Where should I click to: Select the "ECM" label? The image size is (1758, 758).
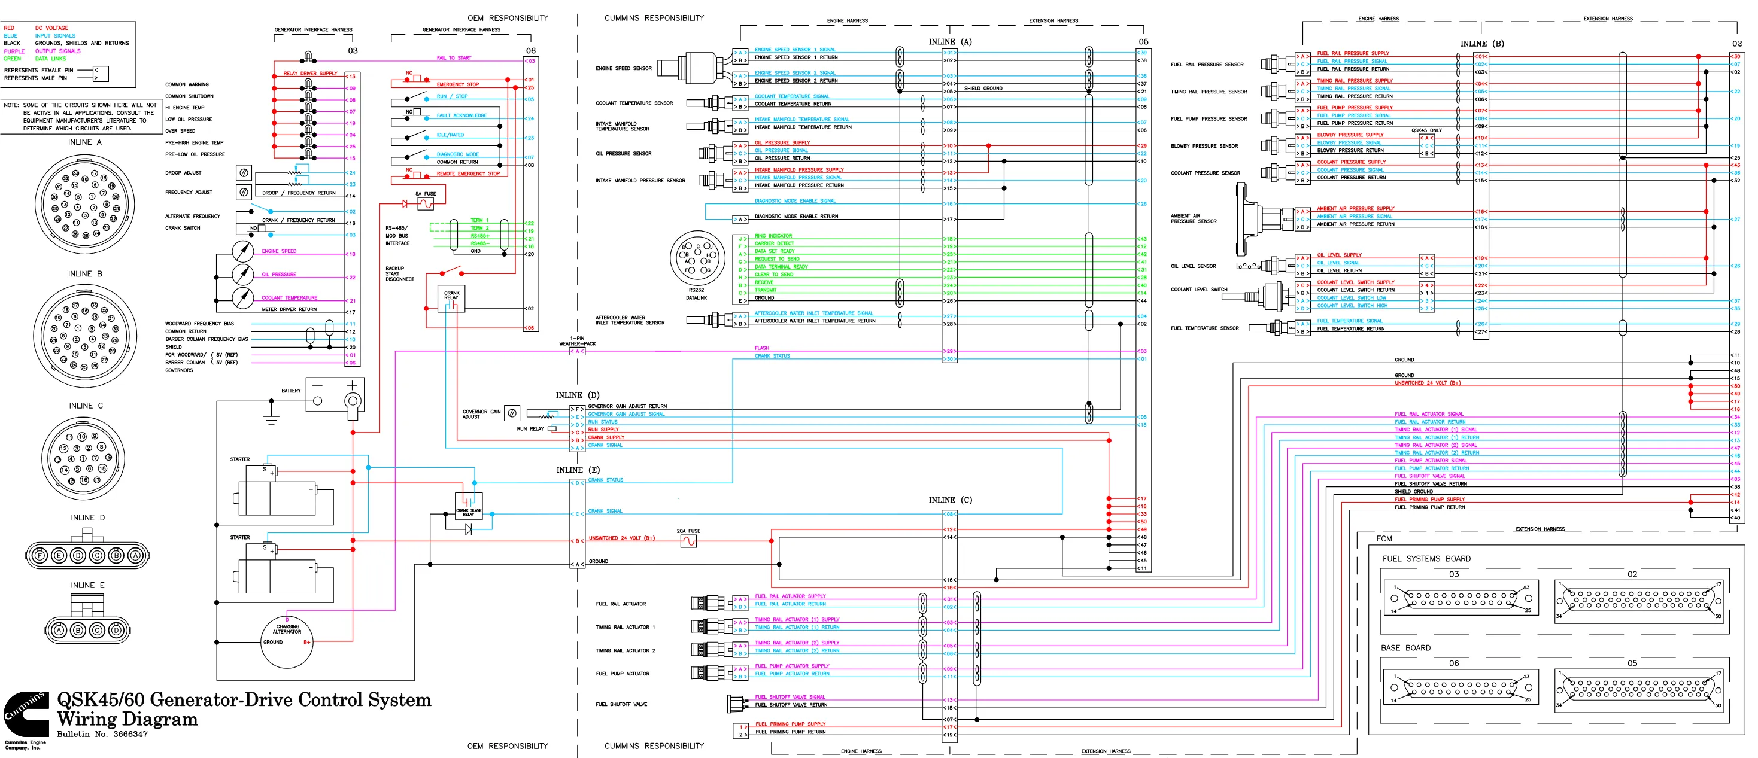1384,539
